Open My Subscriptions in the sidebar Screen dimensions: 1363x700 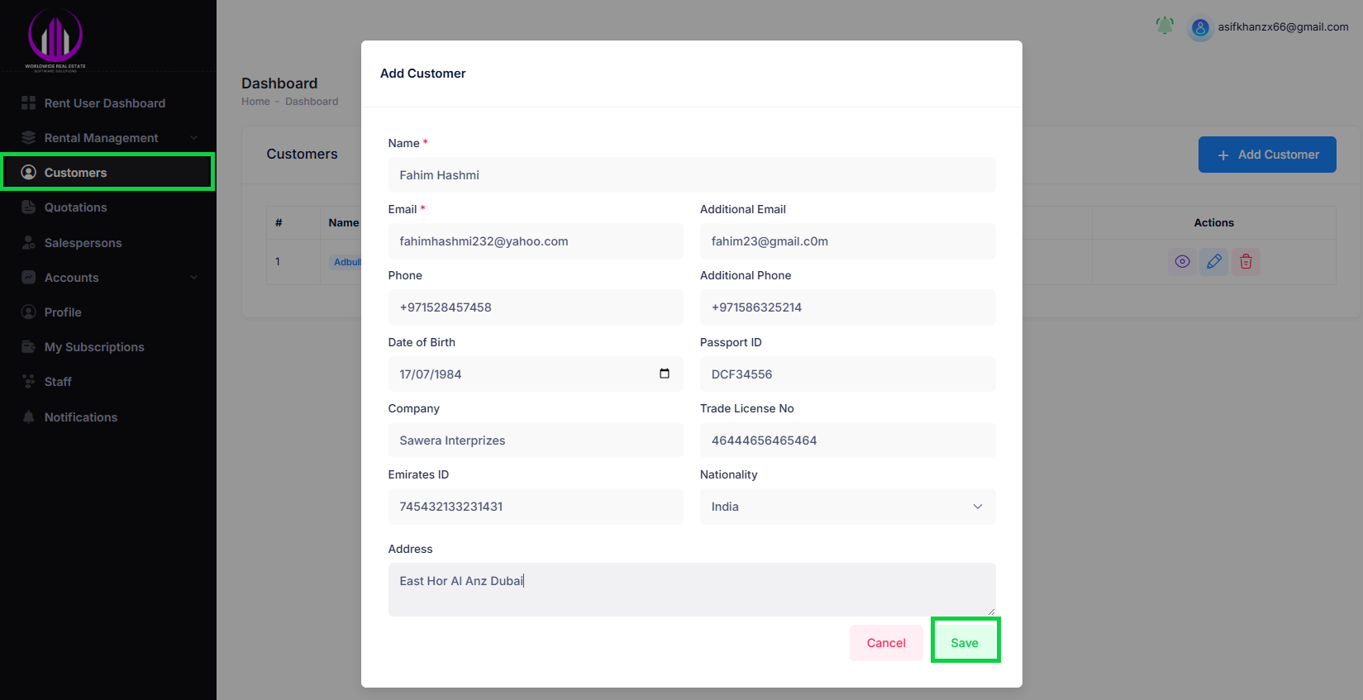(94, 347)
